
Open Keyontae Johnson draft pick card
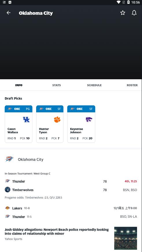(81, 124)
